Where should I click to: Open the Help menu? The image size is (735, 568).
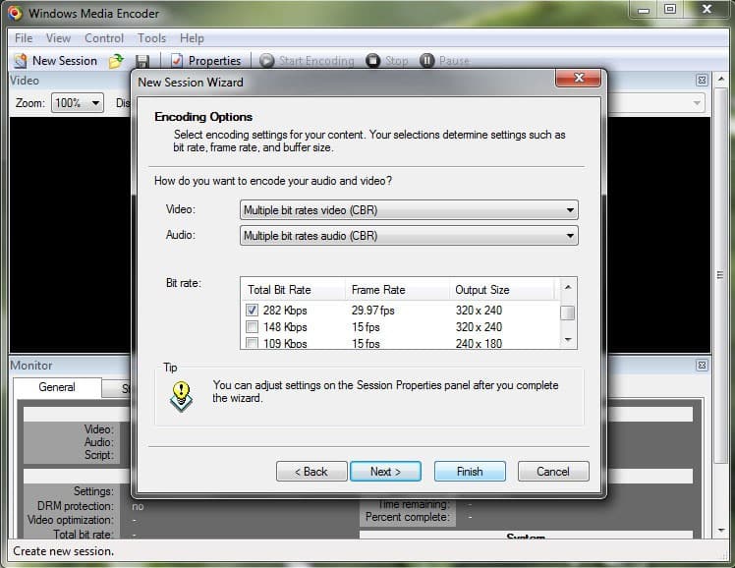[192, 38]
